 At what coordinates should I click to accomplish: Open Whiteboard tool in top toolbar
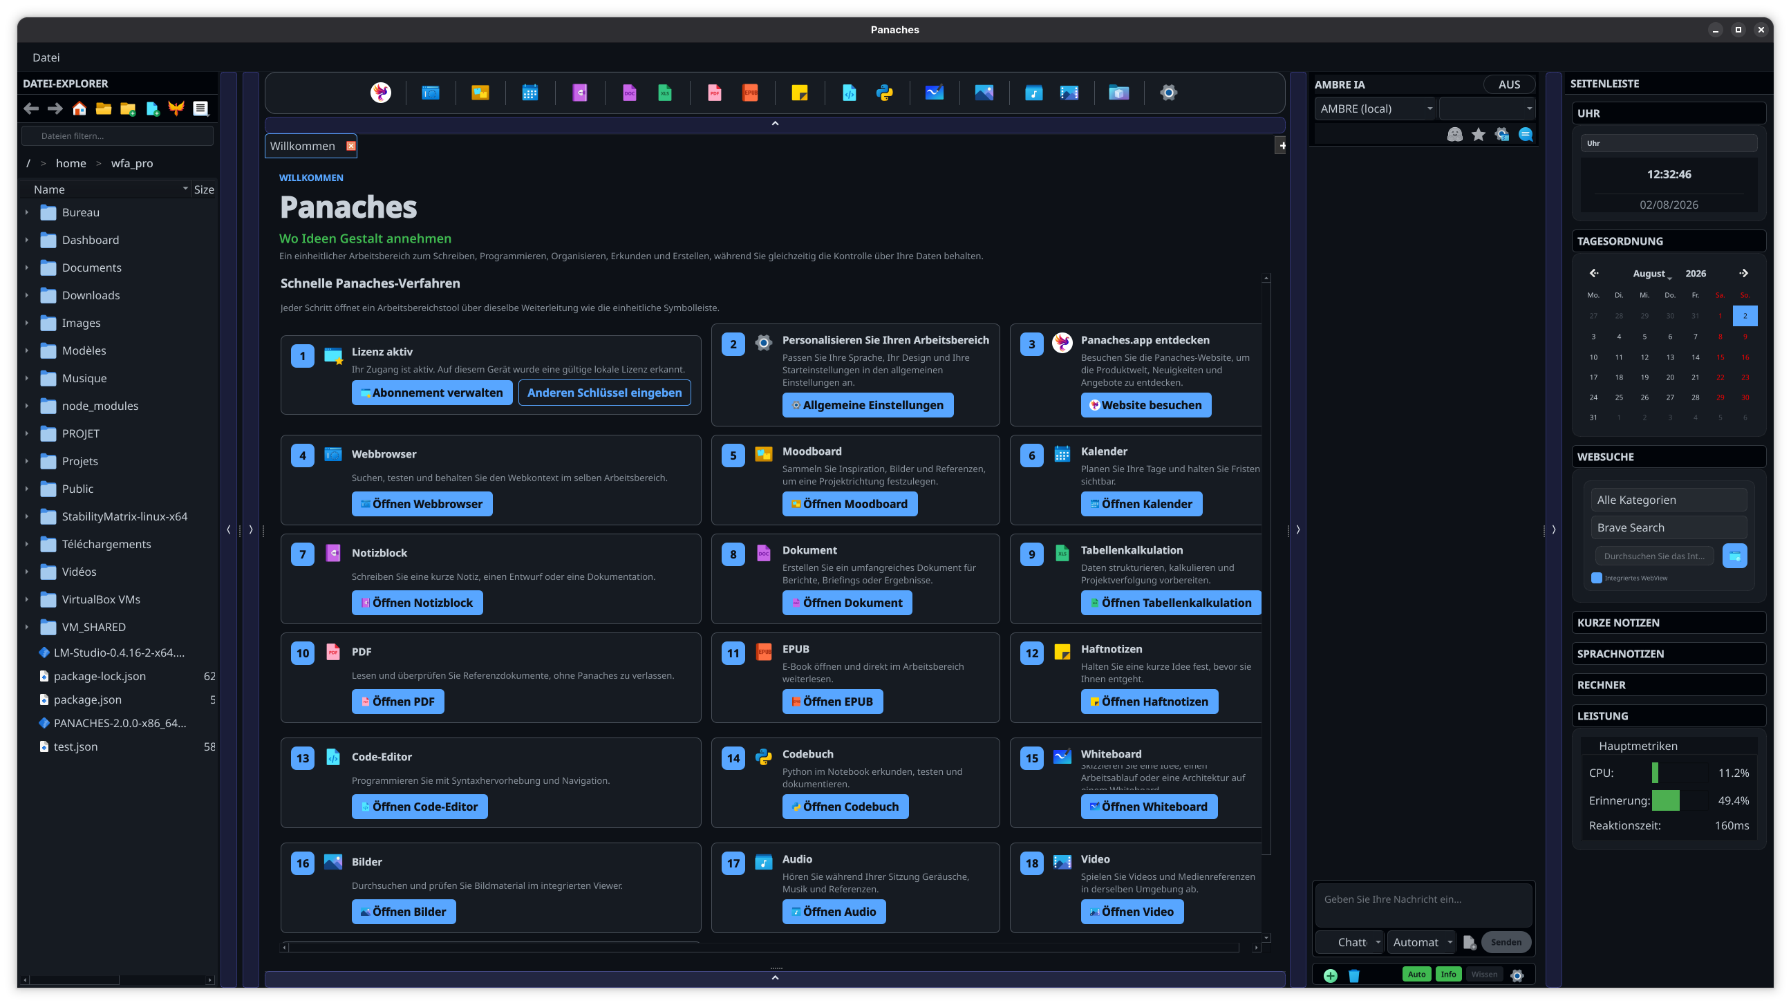pos(935,93)
